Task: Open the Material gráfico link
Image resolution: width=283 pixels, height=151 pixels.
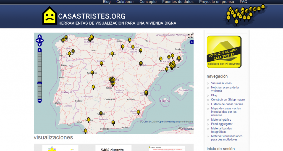Action: click(221, 120)
